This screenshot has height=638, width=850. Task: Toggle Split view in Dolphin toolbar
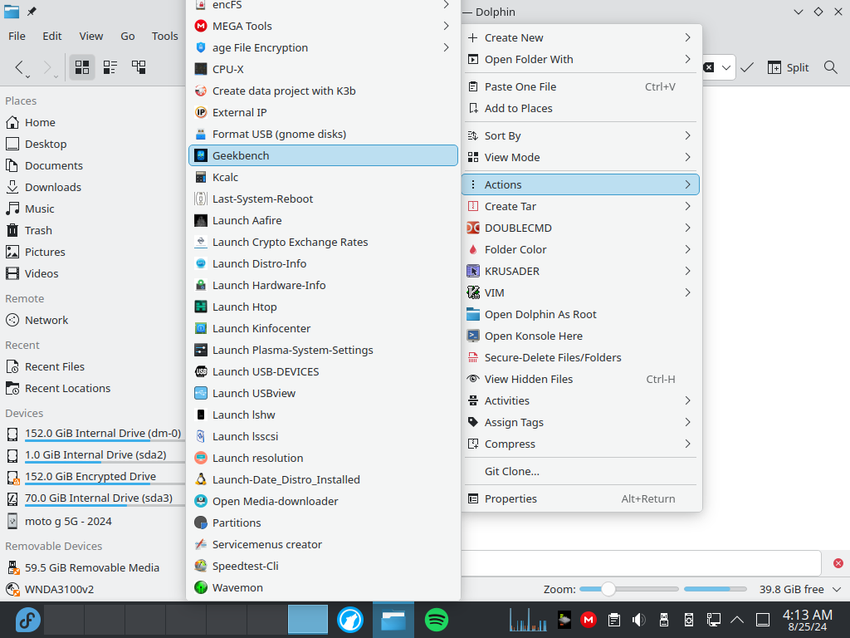pyautogui.click(x=788, y=67)
